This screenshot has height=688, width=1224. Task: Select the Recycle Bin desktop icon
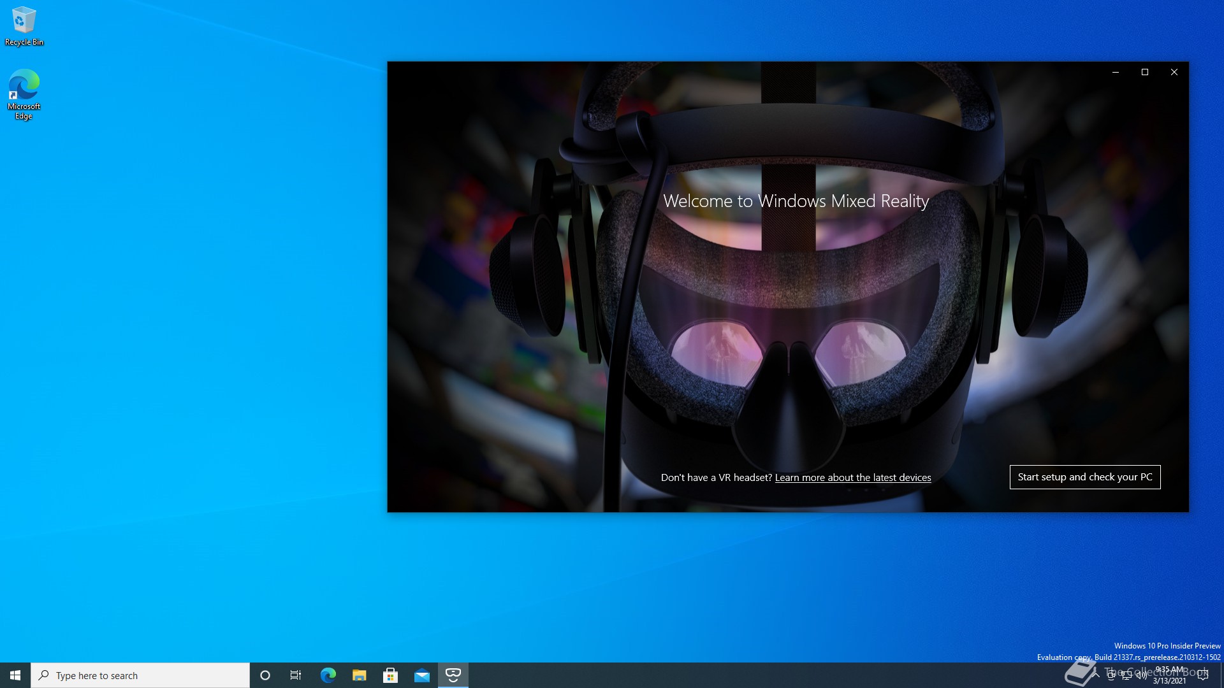pyautogui.click(x=24, y=26)
